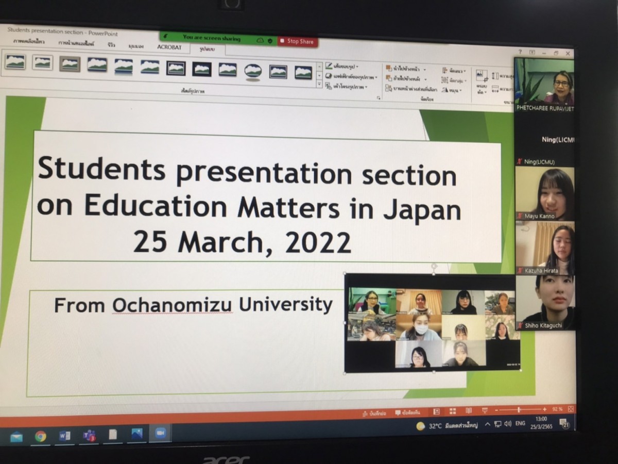This screenshot has height=464, width=618.
Task: Select Mayu Kanno's video tile
Action: point(544,194)
